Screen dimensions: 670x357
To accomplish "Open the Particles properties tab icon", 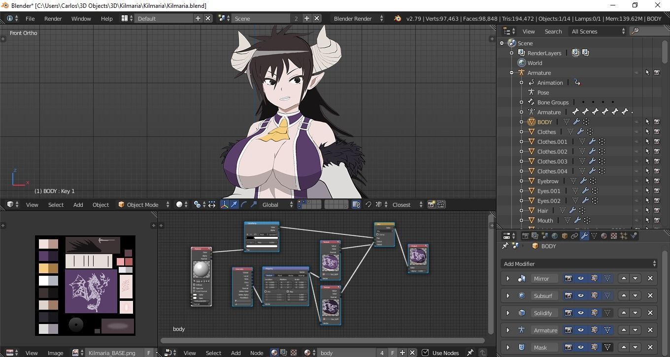I will coord(624,236).
